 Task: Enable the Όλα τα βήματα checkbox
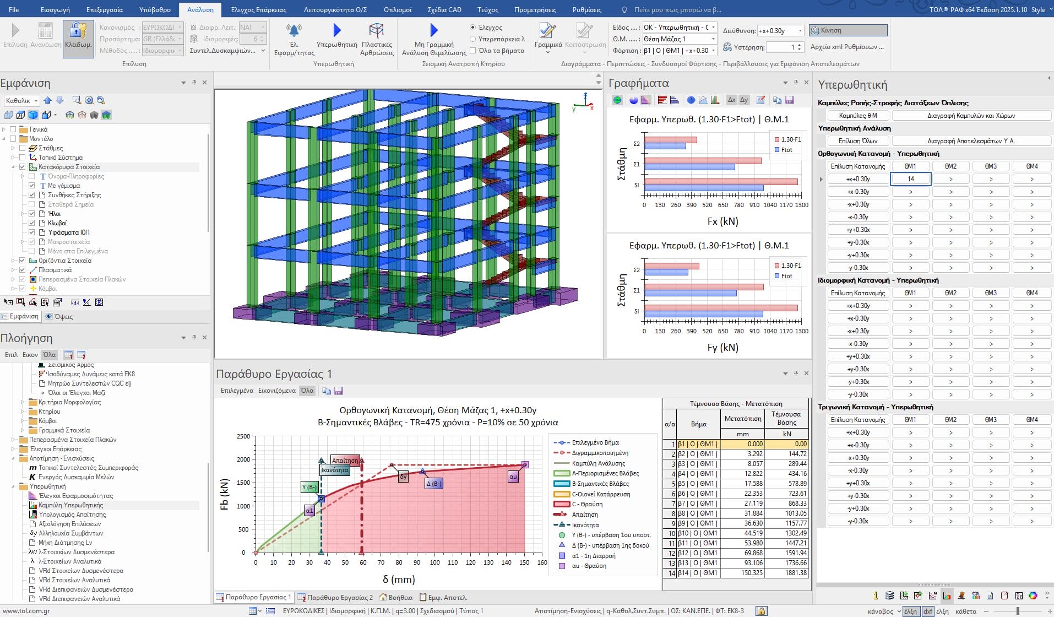(472, 51)
